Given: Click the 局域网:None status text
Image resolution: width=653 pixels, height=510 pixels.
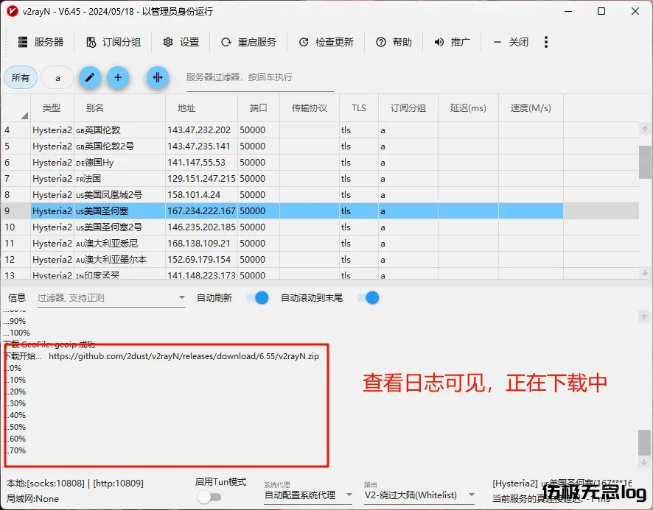Looking at the screenshot, I should pos(32,499).
